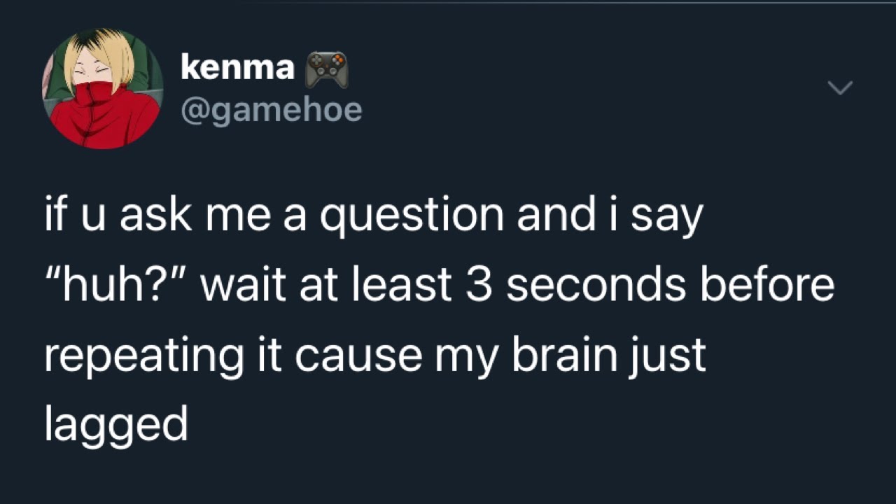896x504 pixels.
Task: Click the word "brain" in the tweet
Action: coord(564,355)
